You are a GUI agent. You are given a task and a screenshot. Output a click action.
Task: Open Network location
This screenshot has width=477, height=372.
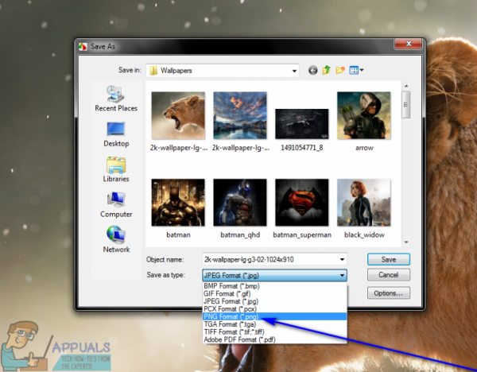click(x=116, y=240)
